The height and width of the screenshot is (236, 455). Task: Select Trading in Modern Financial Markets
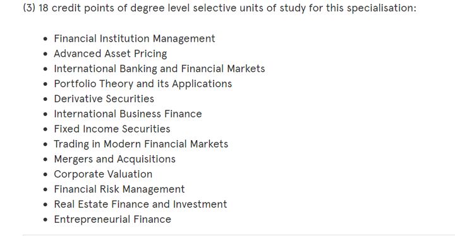[141, 144]
